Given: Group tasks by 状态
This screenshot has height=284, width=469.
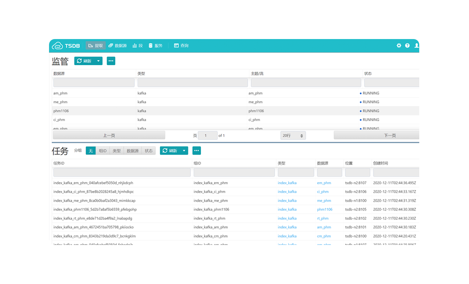Looking at the screenshot, I should (149, 151).
